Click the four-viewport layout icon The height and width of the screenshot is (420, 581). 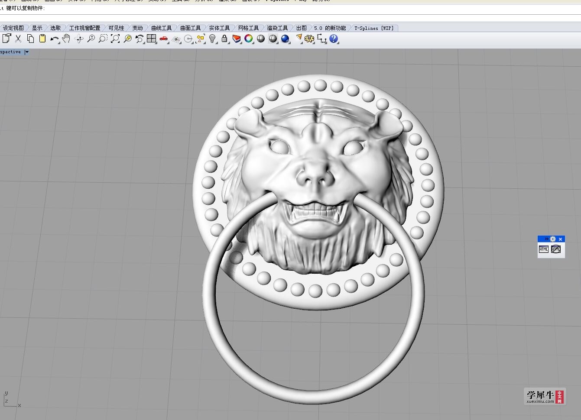click(151, 39)
